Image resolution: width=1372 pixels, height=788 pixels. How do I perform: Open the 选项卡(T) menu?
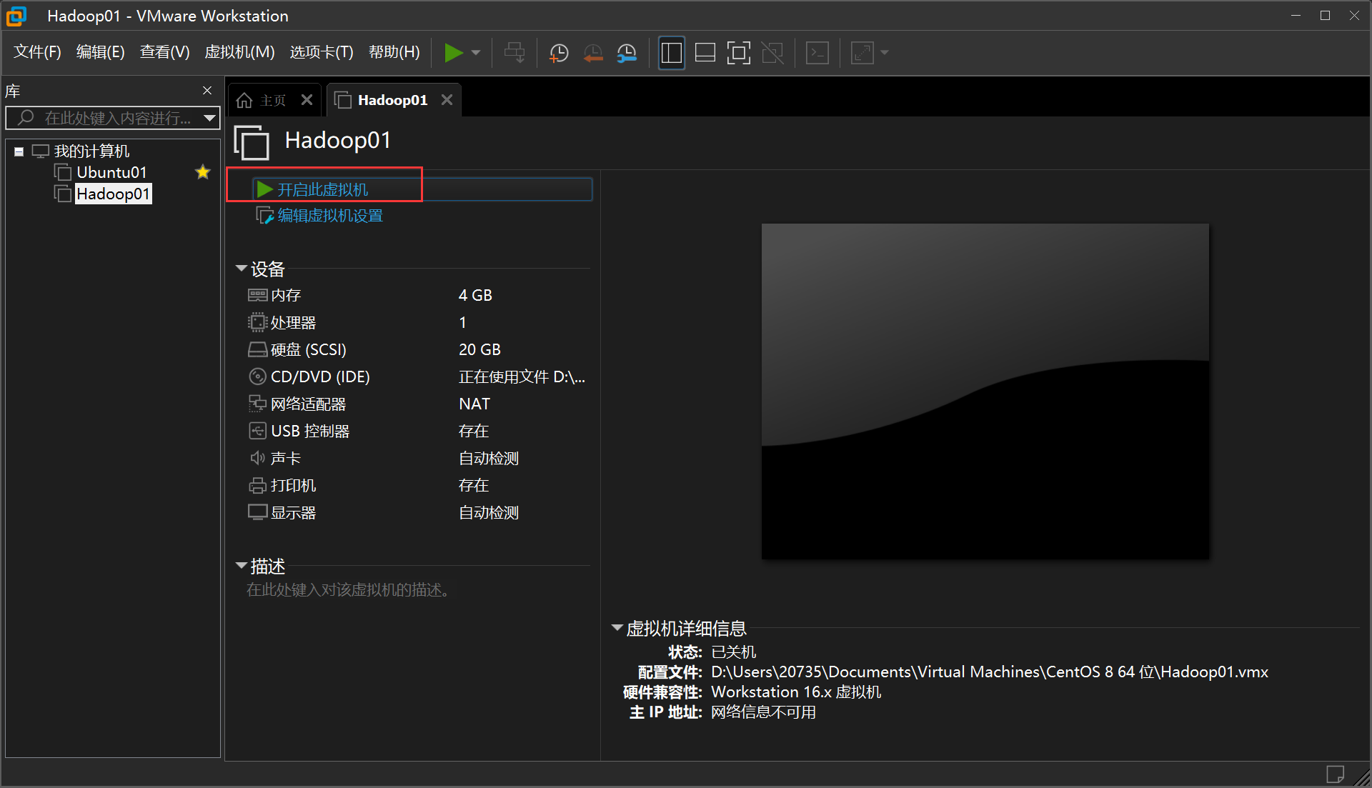click(322, 52)
